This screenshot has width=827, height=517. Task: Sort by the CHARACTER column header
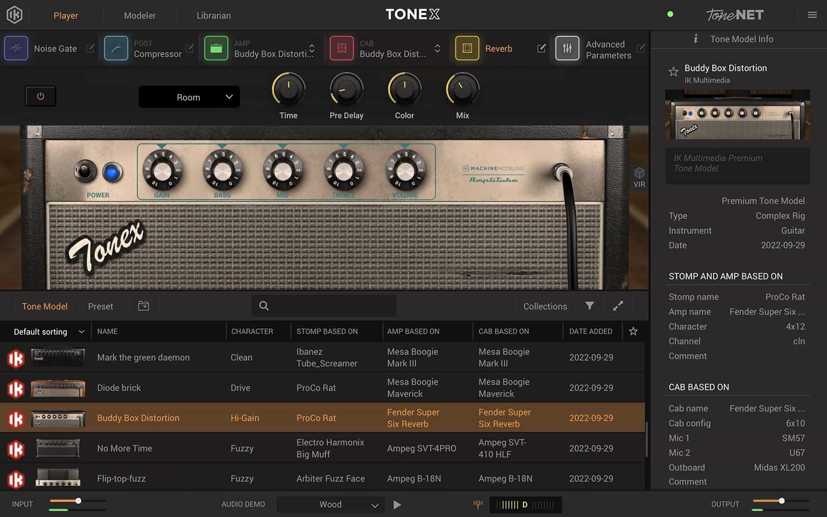pyautogui.click(x=252, y=331)
